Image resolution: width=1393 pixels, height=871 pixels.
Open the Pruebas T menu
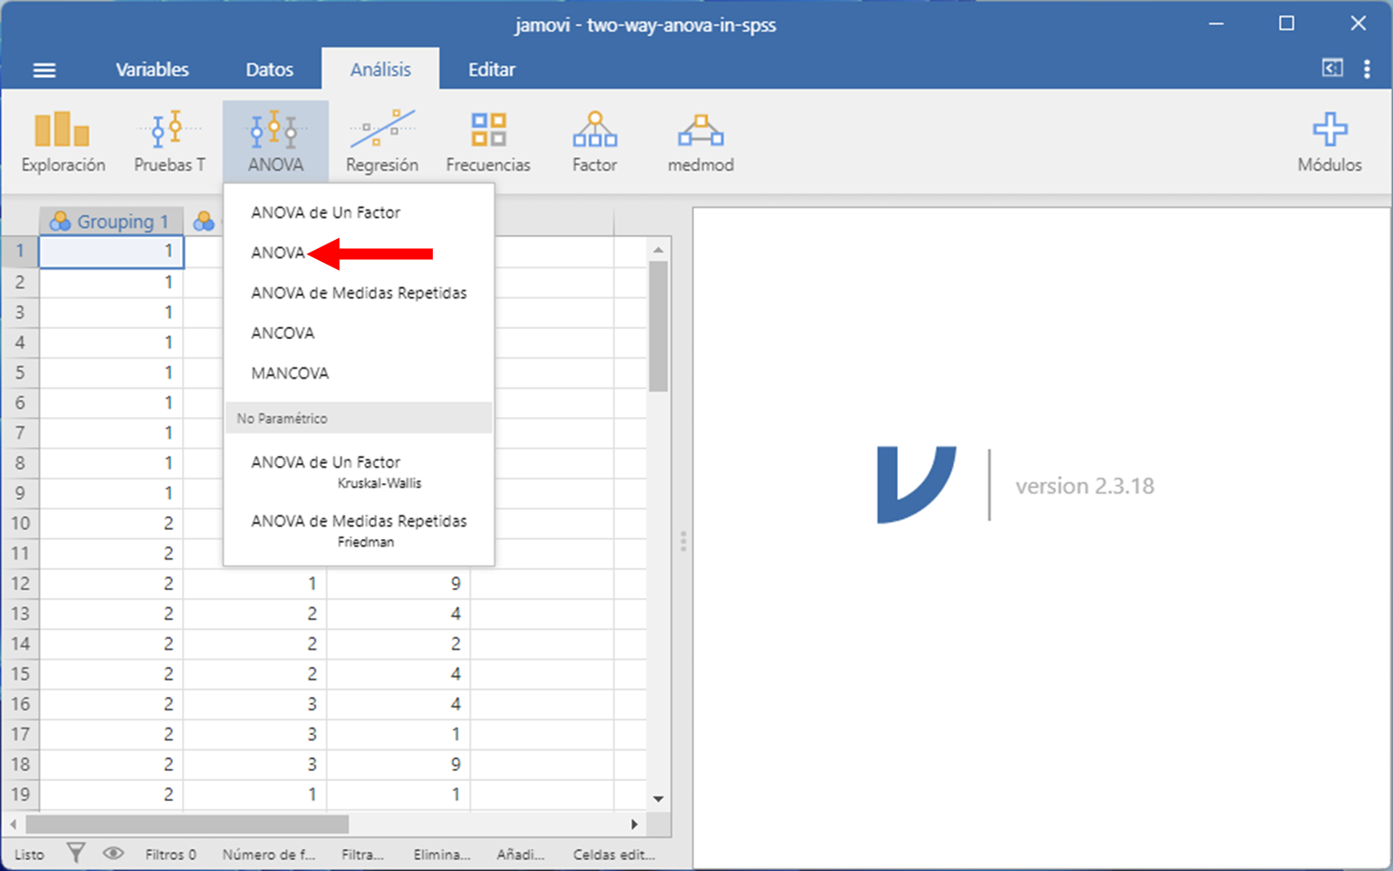pos(169,141)
